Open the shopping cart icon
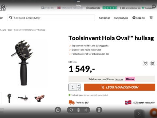Image resolution: width=157 pixels, height=118 pixels. (x=151, y=18)
